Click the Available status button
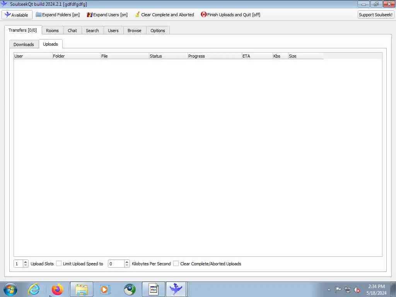This screenshot has height=297, width=396. [17, 15]
